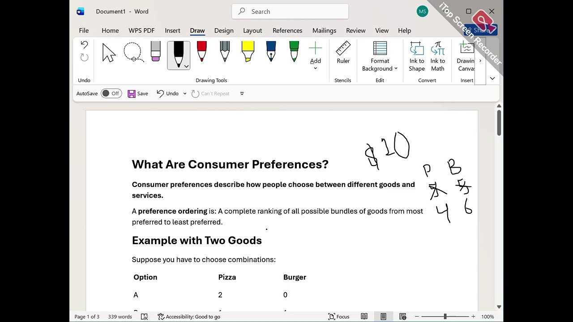Screen dimensions: 573x322
Task: Click Page 1 of 3 indicator
Action: [x=87, y=317]
